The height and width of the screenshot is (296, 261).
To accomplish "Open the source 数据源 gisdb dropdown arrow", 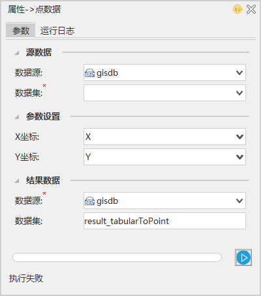I will coord(239,73).
